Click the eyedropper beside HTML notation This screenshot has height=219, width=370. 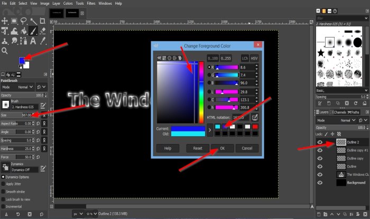[255, 117]
